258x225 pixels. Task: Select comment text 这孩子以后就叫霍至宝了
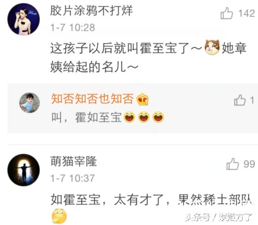120,48
